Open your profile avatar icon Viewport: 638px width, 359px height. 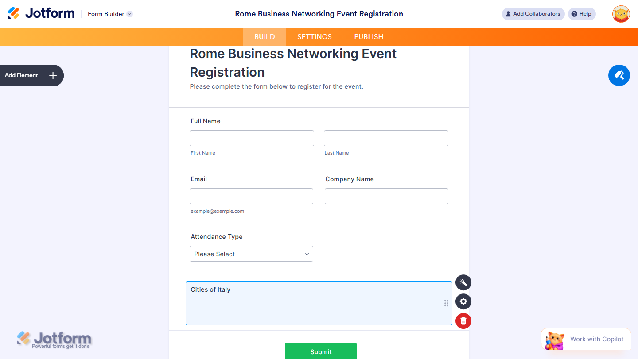[x=621, y=14]
